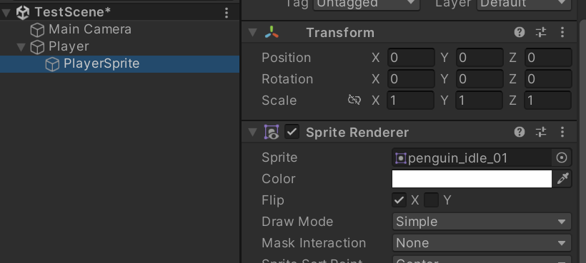Click the Scale Z value field
Image resolution: width=586 pixels, height=263 pixels.
(548, 100)
